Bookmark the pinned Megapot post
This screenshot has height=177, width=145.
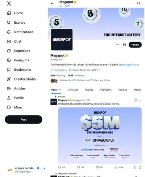click(x=135, y=168)
